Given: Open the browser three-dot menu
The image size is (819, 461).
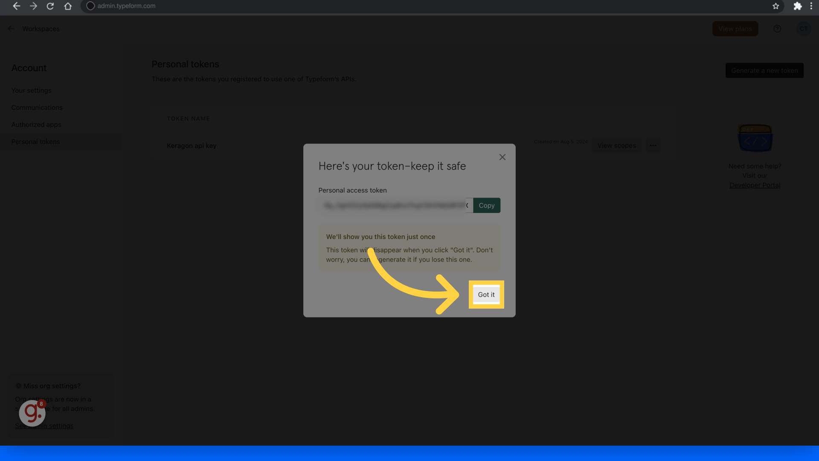Looking at the screenshot, I should tap(811, 6).
